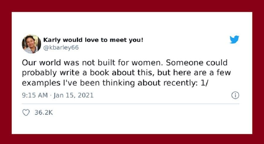Click the blue Twitter bird logo
The width and height of the screenshot is (264, 144).
click(234, 40)
